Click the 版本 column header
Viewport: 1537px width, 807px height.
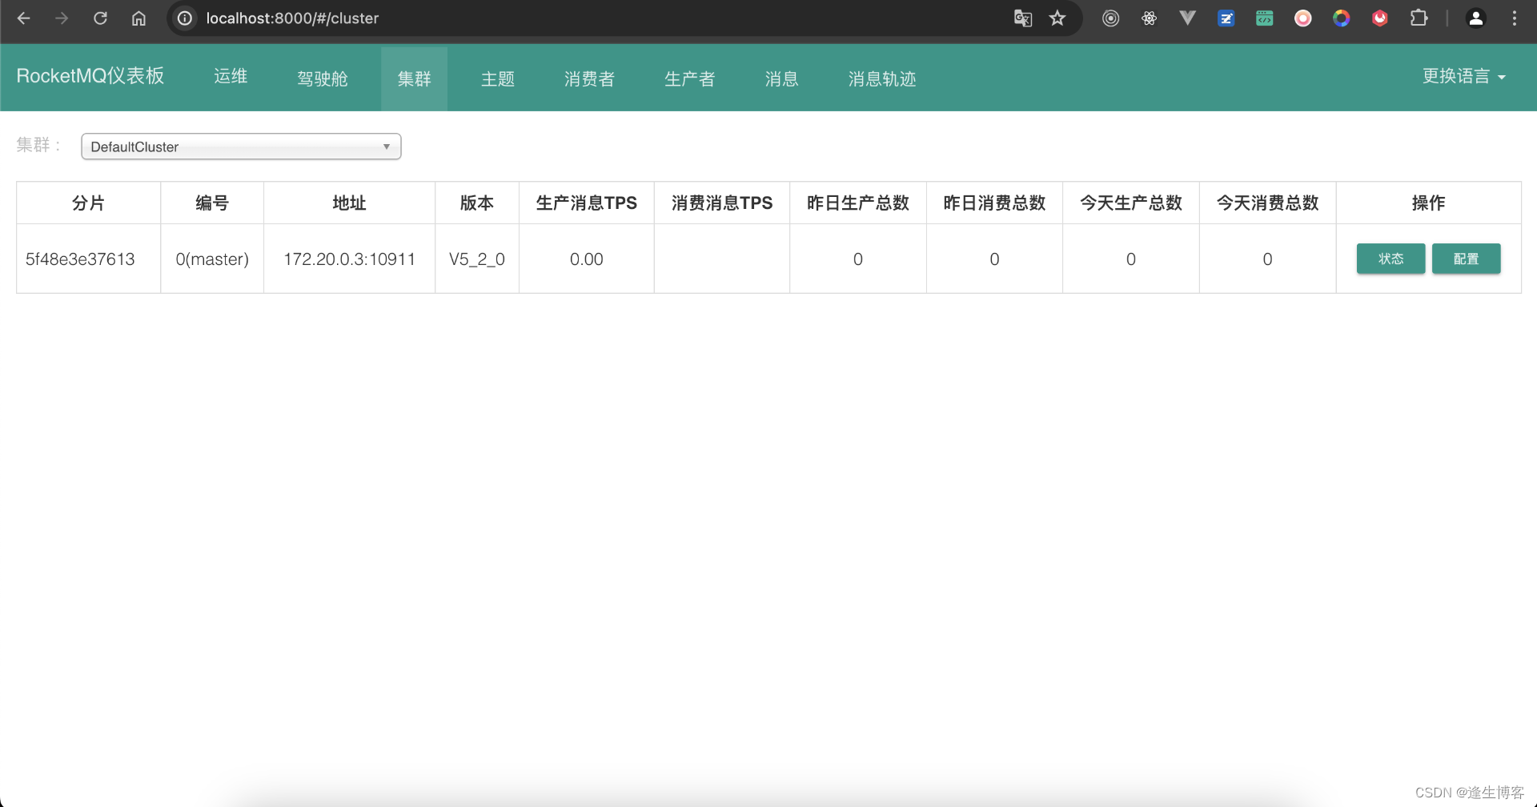coord(477,203)
